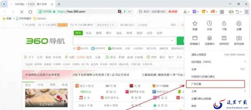Open the four-squares apps grid icon
Screen dimensions: 251x110
pyautogui.click(x=222, y=12)
